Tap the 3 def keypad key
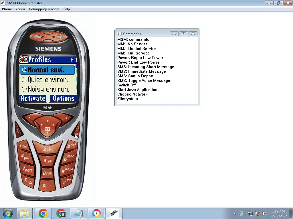Image resolution: width=293 pixels, height=219 pixels. pos(72,146)
